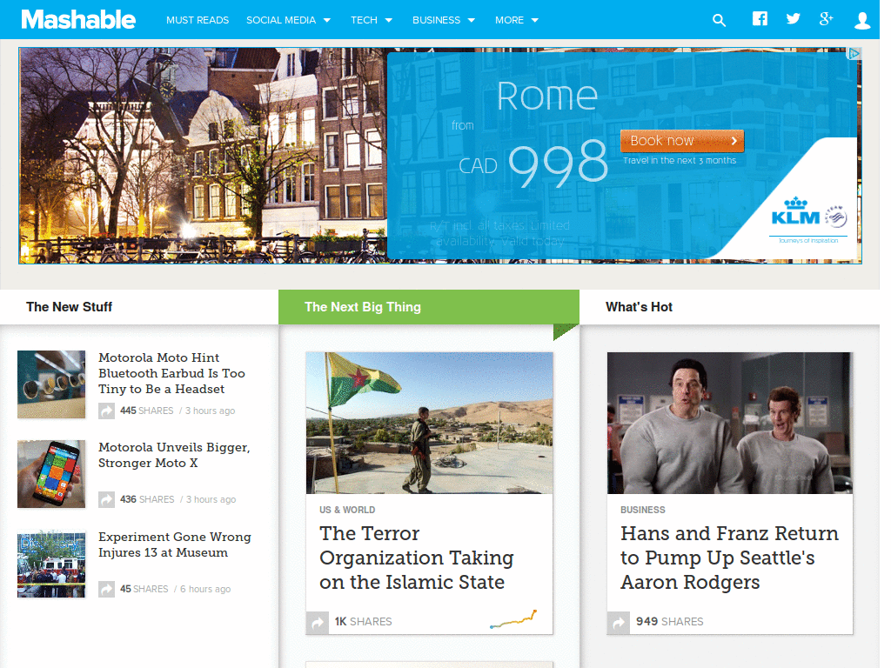Screen dimensions: 891x668
Task: Click the Mashable logo
Action: (x=78, y=19)
